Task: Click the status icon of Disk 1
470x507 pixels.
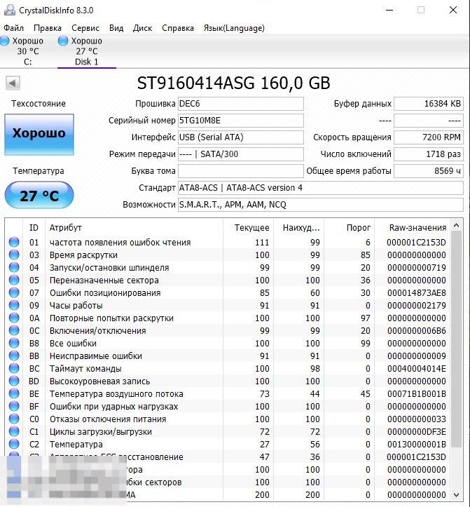Action: pyautogui.click(x=63, y=41)
